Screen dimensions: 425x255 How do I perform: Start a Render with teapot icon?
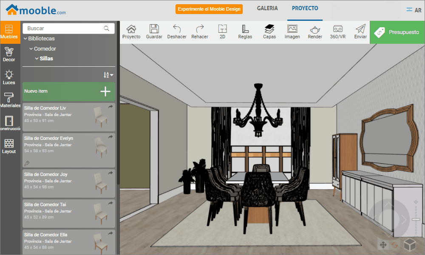click(315, 32)
